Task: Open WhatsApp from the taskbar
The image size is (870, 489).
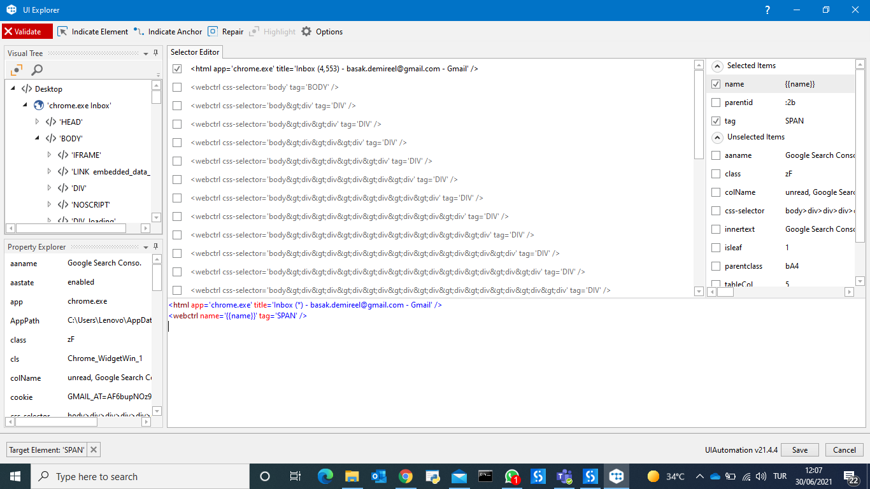Action: 512,476
